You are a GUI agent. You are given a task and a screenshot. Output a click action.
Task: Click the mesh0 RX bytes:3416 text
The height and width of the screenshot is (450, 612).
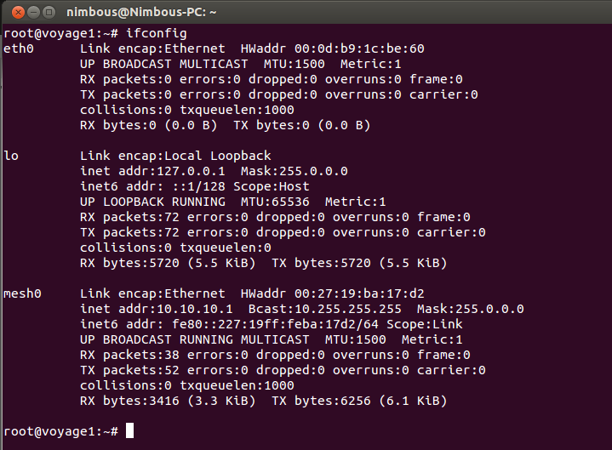[x=129, y=401]
